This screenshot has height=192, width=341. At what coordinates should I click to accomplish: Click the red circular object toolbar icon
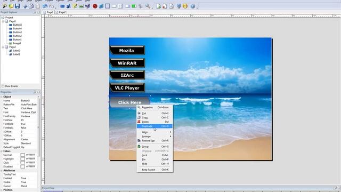pyautogui.click(x=95, y=6)
